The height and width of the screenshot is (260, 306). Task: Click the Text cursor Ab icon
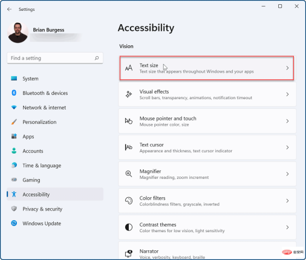129,148
